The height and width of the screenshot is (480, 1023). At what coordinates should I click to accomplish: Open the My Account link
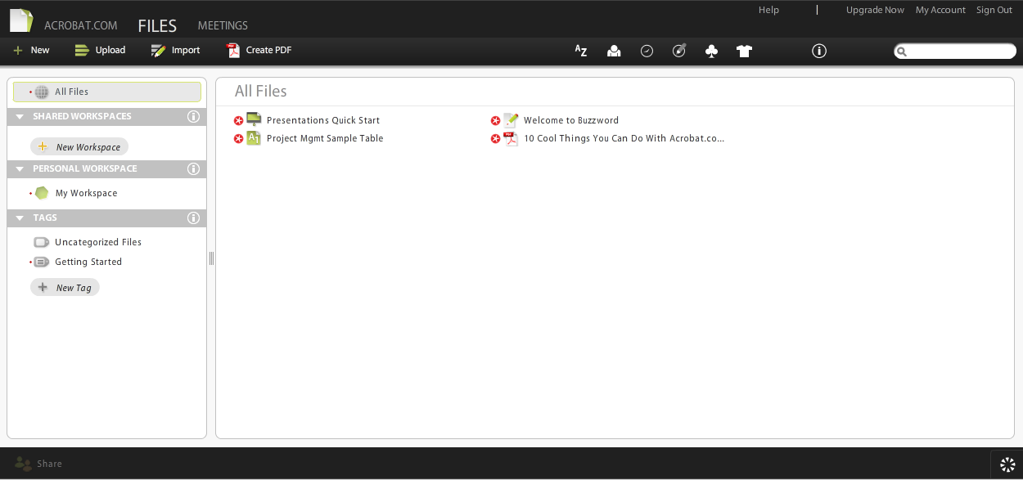(940, 10)
